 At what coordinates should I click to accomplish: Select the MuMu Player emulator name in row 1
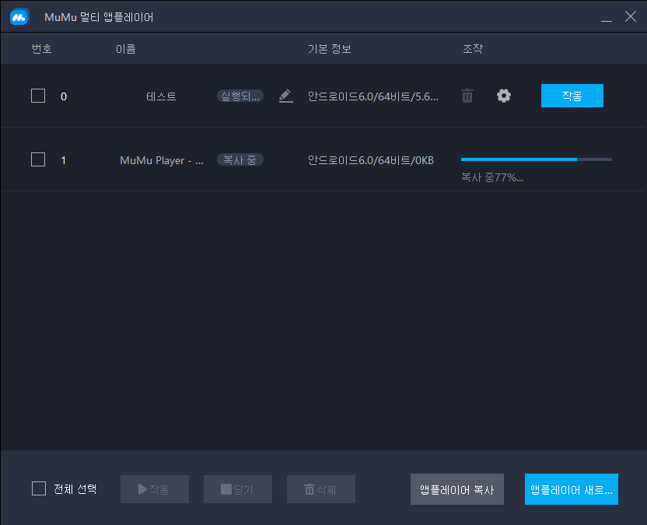point(162,160)
